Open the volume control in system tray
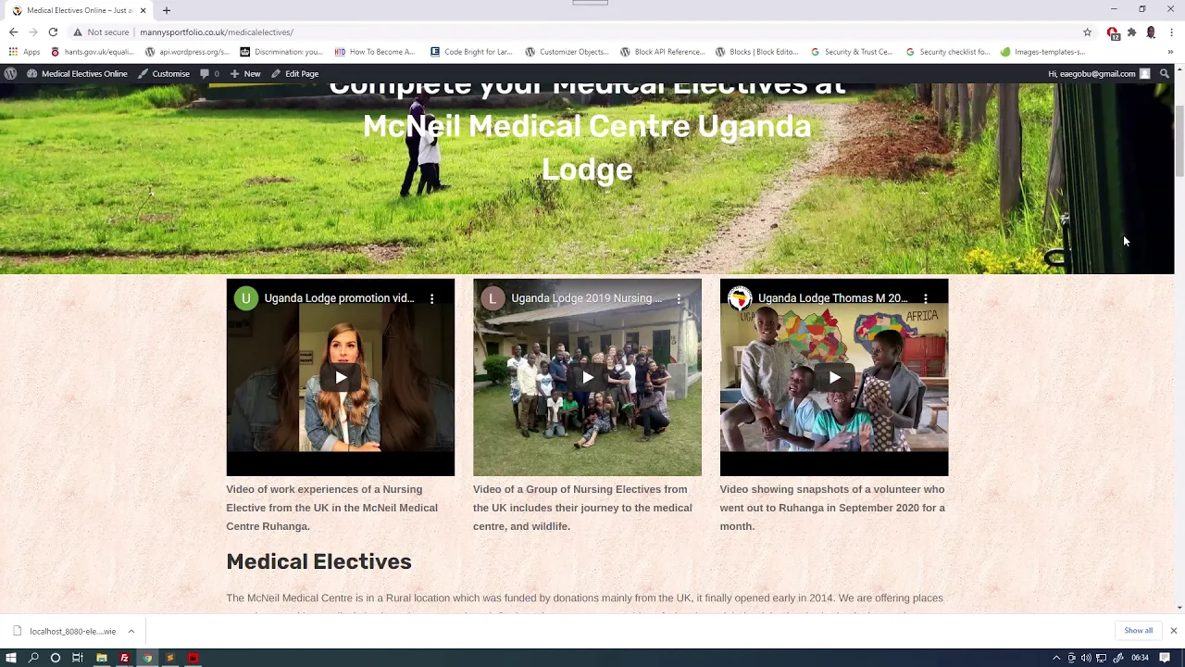This screenshot has width=1185, height=667. pos(1086,658)
